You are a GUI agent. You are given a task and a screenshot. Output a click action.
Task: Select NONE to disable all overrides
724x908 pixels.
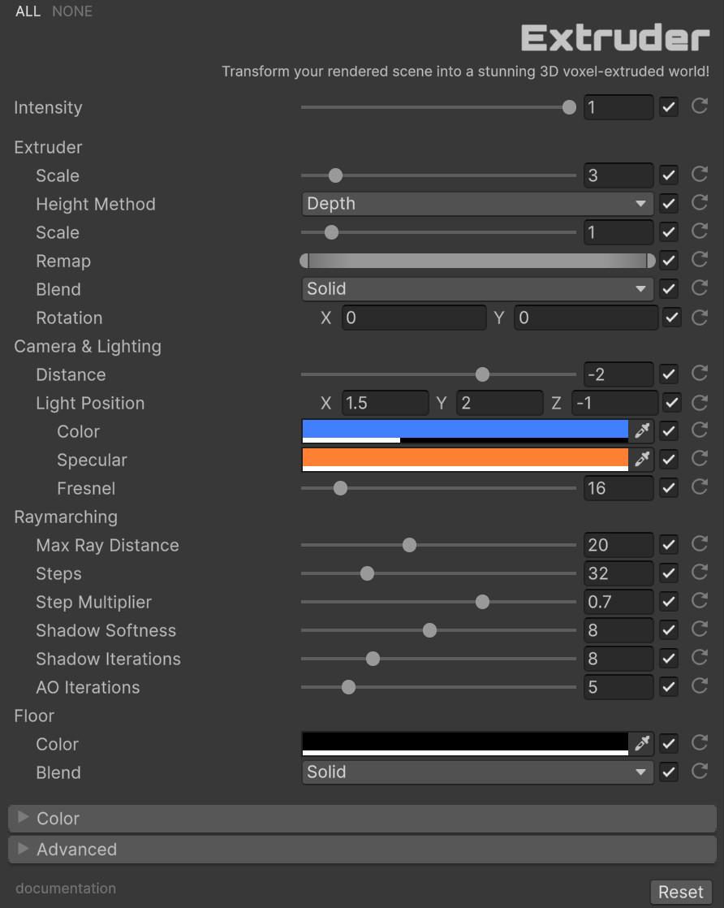click(72, 11)
